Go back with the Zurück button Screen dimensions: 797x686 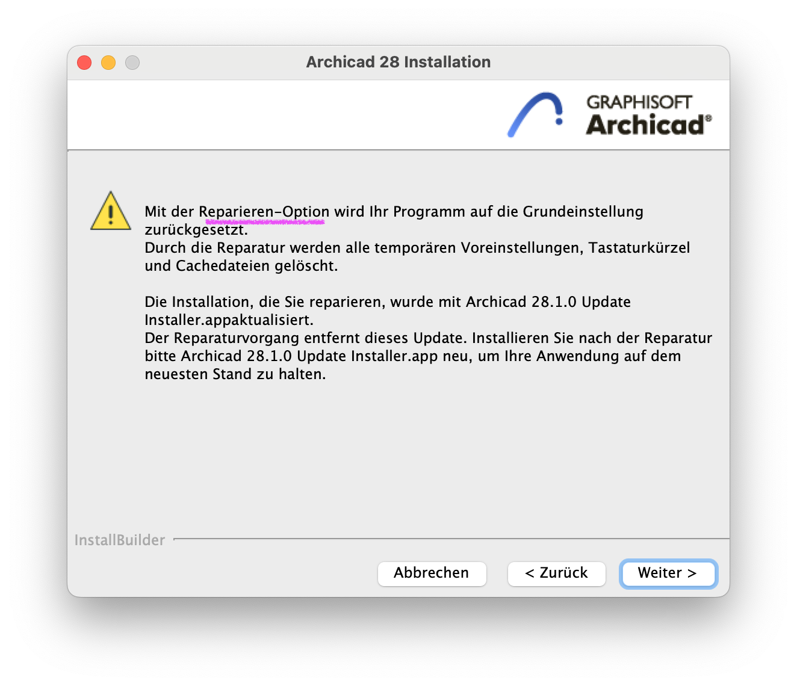coord(556,573)
